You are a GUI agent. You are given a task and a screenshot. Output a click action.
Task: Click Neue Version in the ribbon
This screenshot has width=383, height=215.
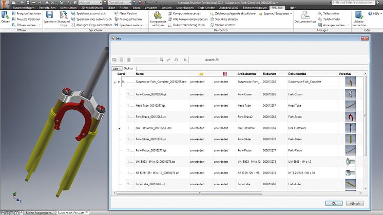tap(126, 13)
